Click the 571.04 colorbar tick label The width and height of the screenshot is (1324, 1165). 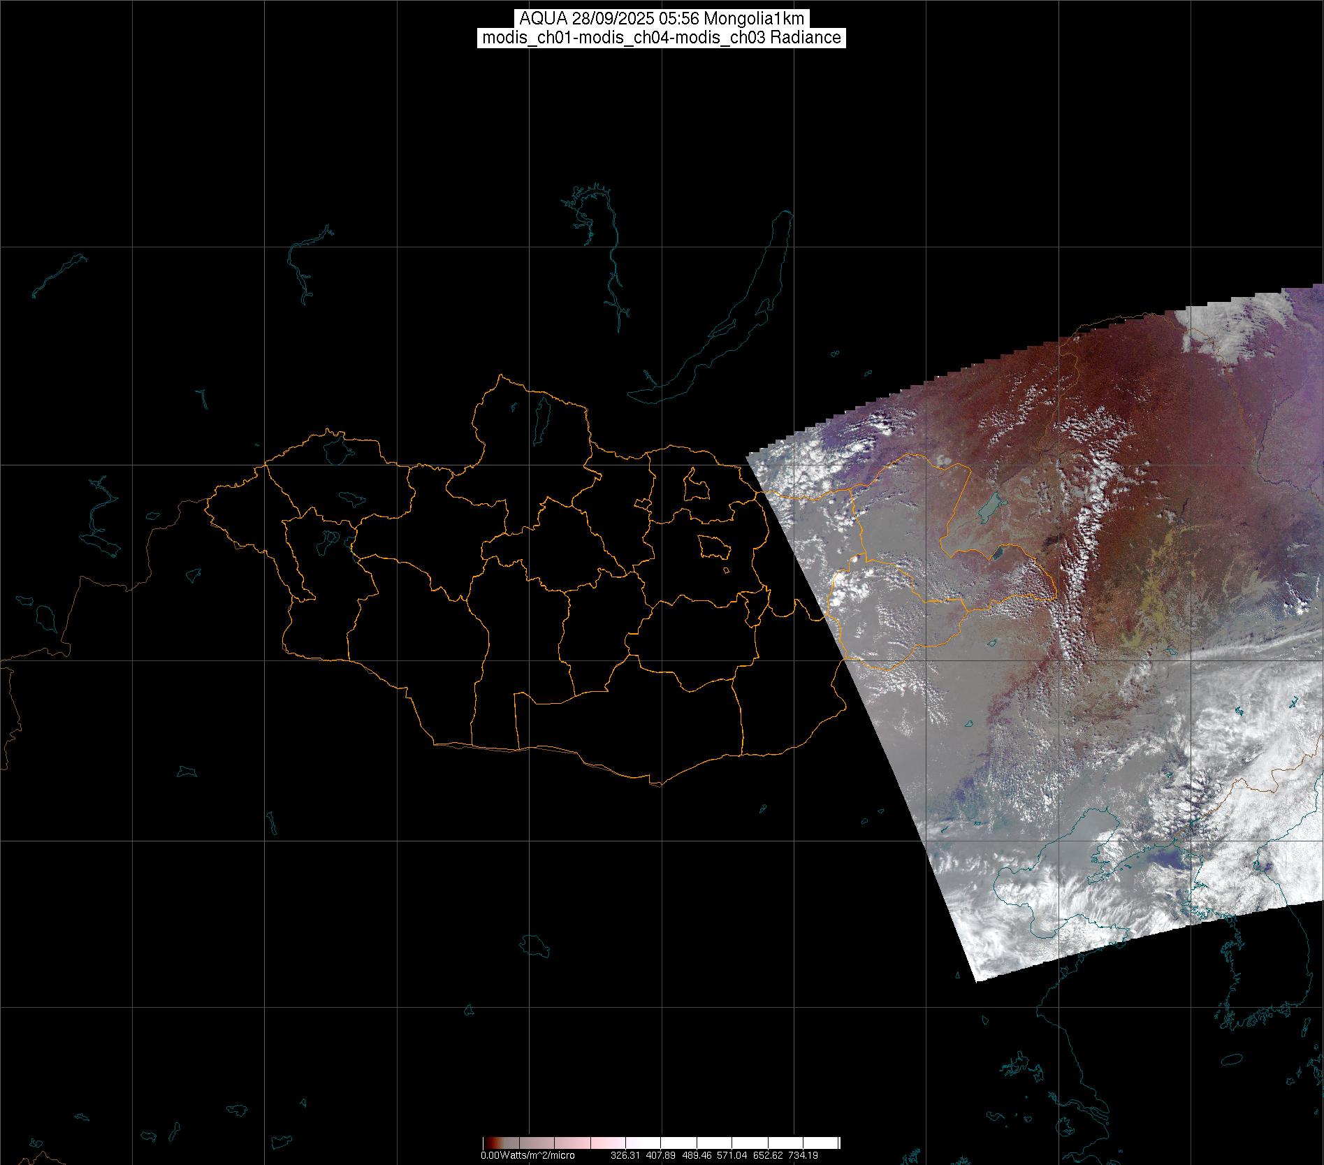(x=732, y=1156)
